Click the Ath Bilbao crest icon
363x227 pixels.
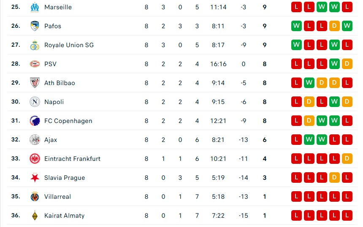click(35, 83)
